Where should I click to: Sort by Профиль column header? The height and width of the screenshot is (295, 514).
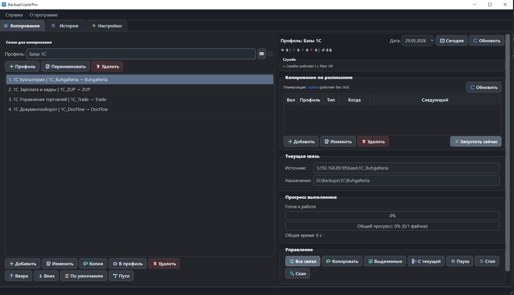[x=310, y=100]
